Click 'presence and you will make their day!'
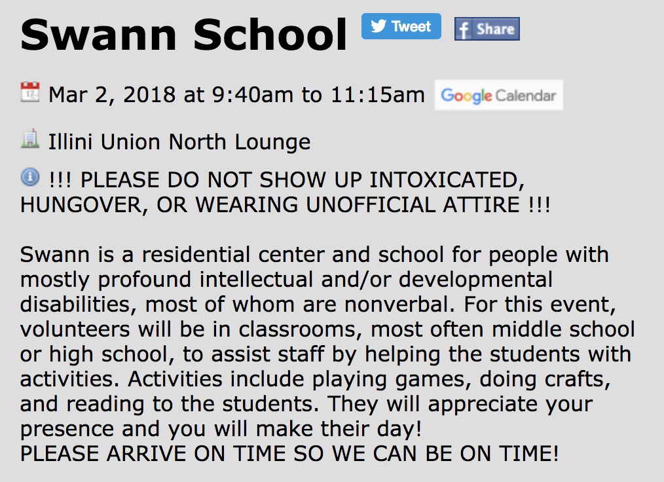This screenshot has width=664, height=482. pyautogui.click(x=221, y=429)
